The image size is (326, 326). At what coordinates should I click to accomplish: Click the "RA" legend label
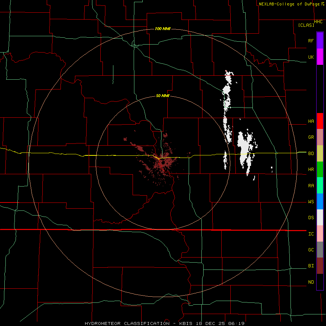(x=311, y=186)
